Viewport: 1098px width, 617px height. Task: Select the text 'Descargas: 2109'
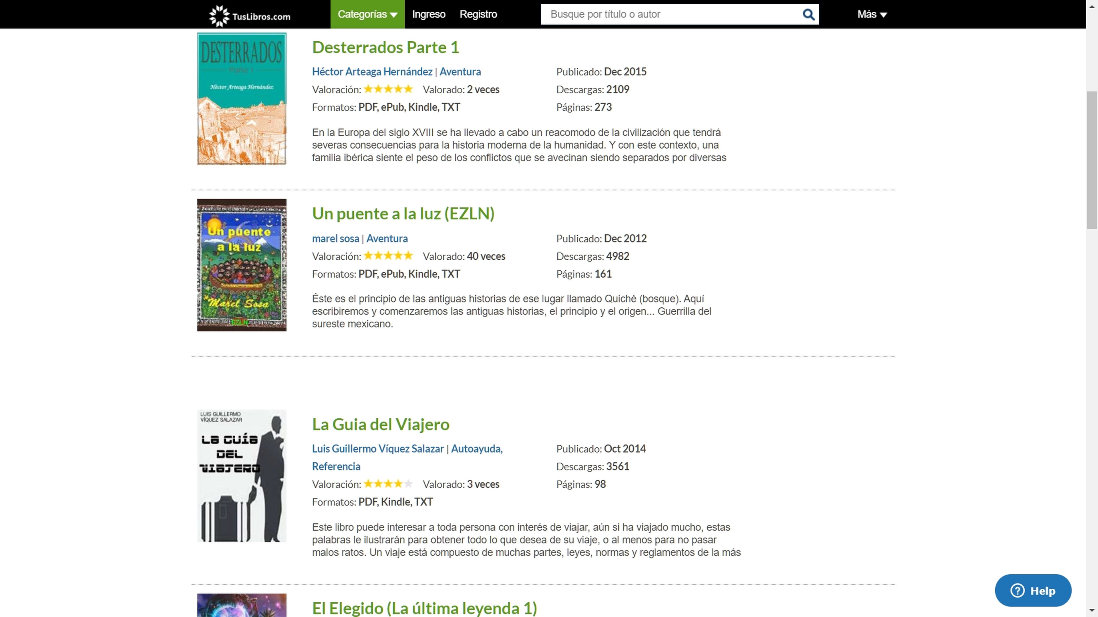pyautogui.click(x=592, y=89)
